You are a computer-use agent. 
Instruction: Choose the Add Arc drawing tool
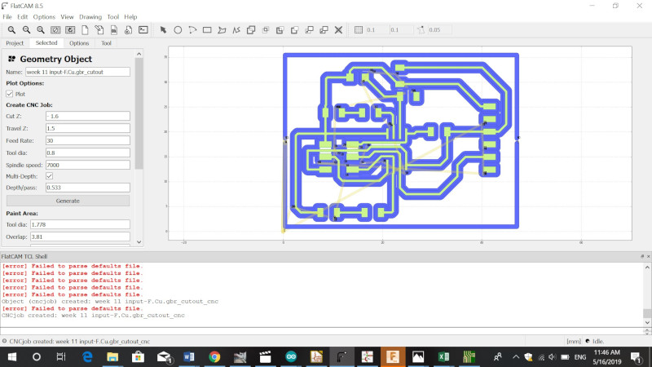192,30
